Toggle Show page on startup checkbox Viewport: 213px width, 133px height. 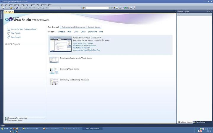6,120
